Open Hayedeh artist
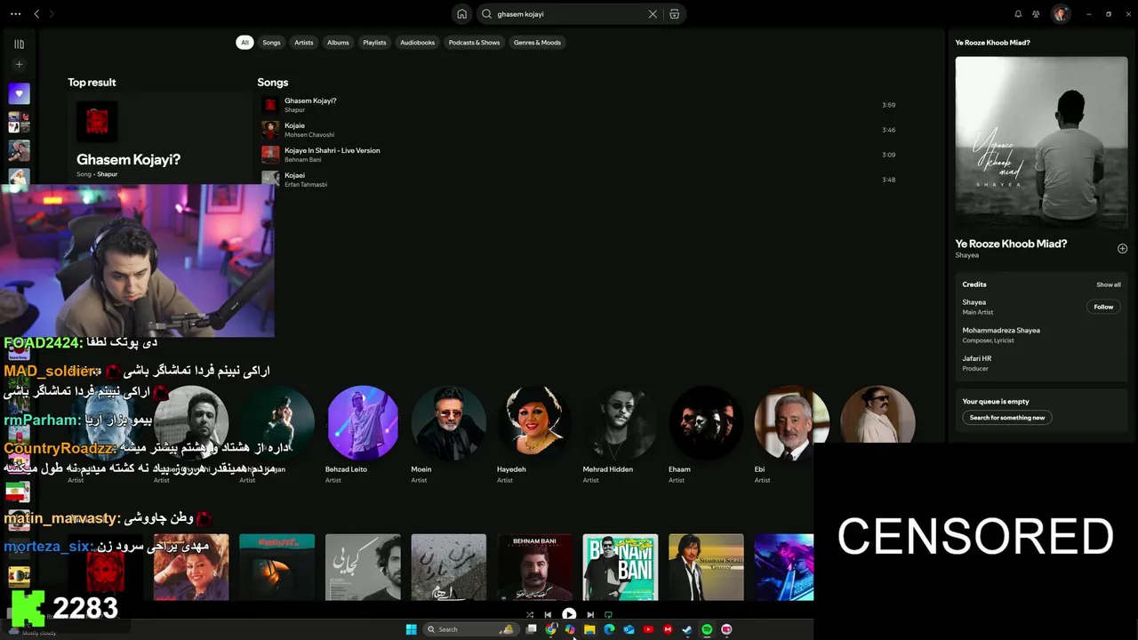Viewport: 1138px width, 640px height. pyautogui.click(x=534, y=436)
